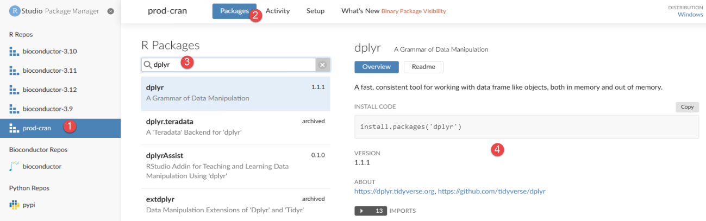Viewport: 706px width, 221px height.
Task: Select the prod-cran repository
Action: pyautogui.click(x=60, y=128)
